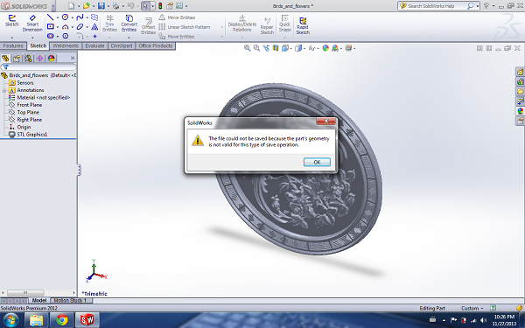Open Display/Delete Relations tool

(x=242, y=24)
